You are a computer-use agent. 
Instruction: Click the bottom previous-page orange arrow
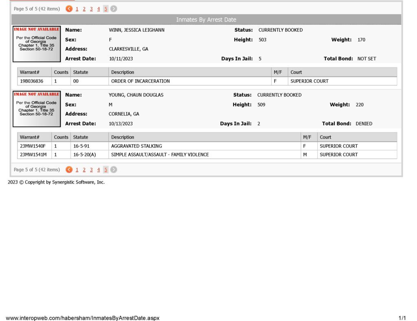pos(69,169)
